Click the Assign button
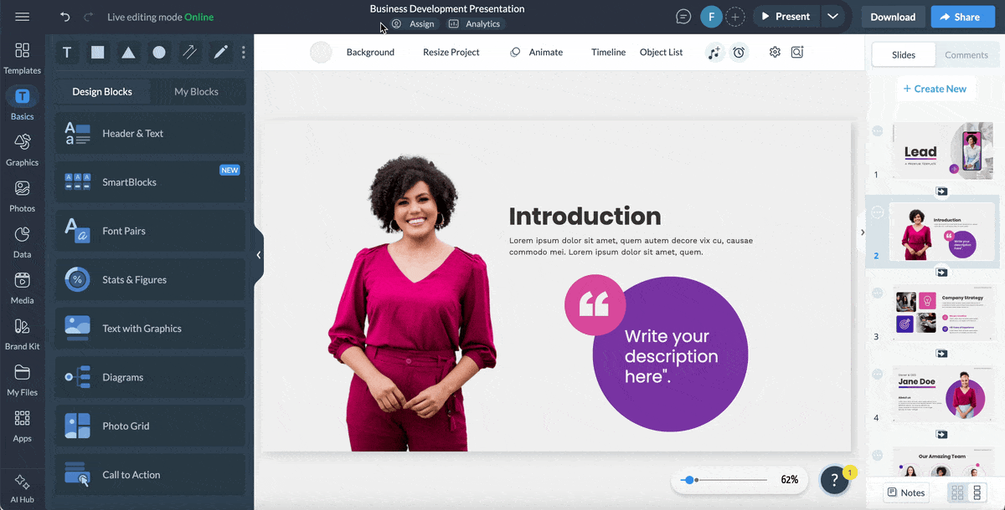1005x510 pixels. (413, 24)
